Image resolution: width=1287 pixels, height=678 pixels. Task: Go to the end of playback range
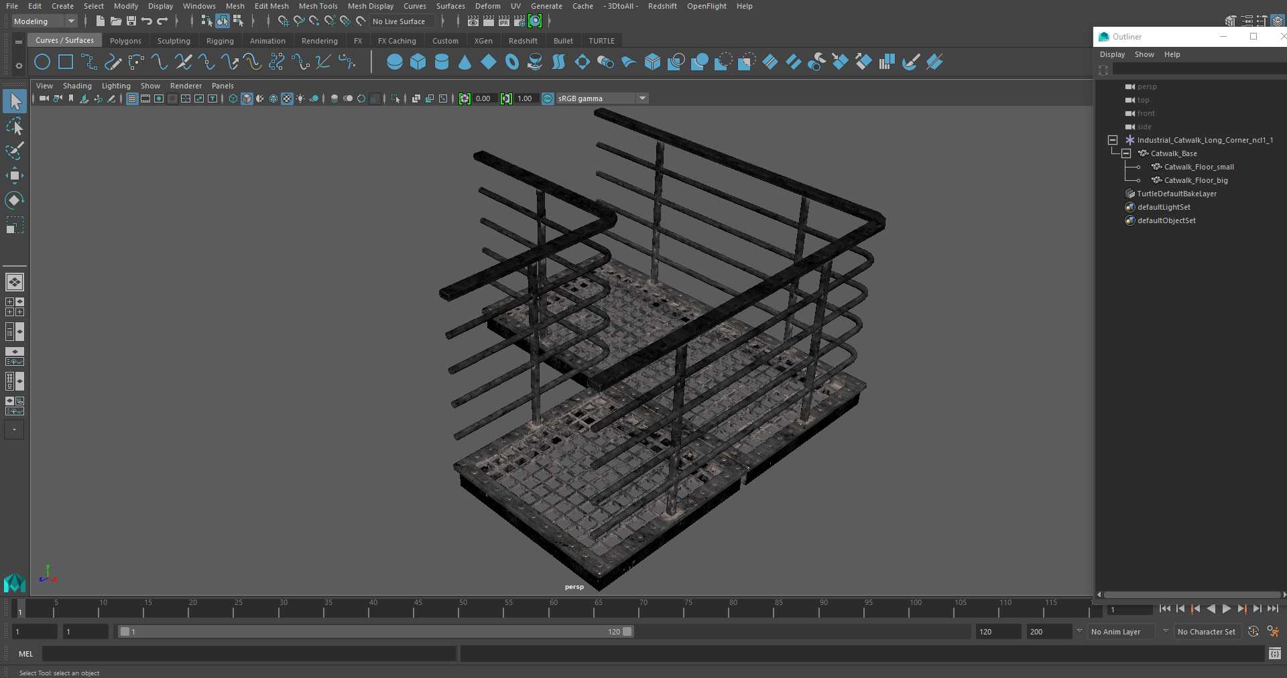(x=1272, y=609)
